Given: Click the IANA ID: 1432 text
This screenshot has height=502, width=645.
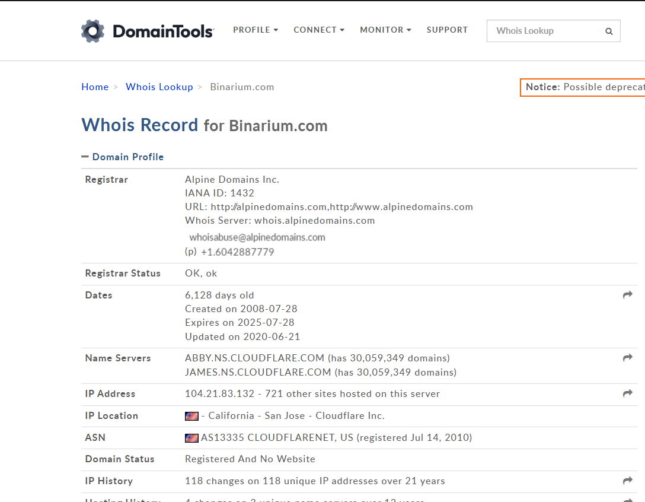Looking at the screenshot, I should click(x=220, y=193).
